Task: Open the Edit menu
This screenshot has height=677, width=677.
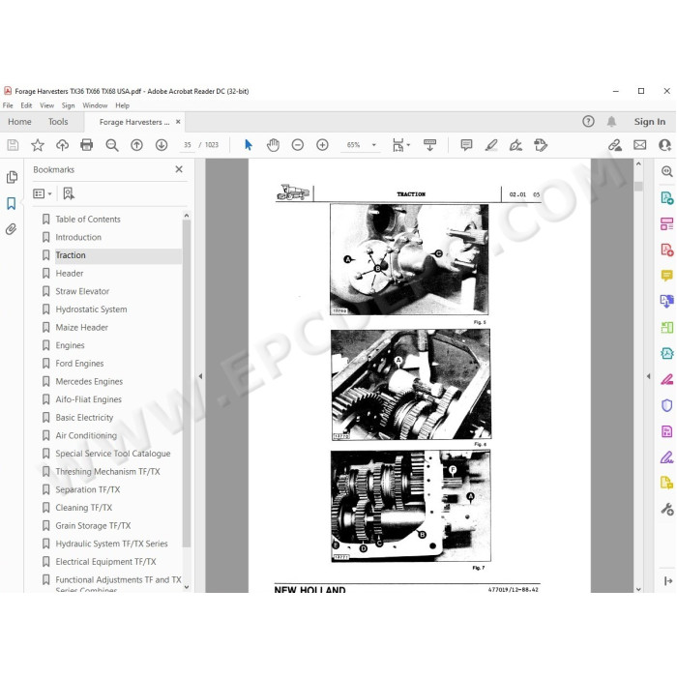Action: [26, 105]
